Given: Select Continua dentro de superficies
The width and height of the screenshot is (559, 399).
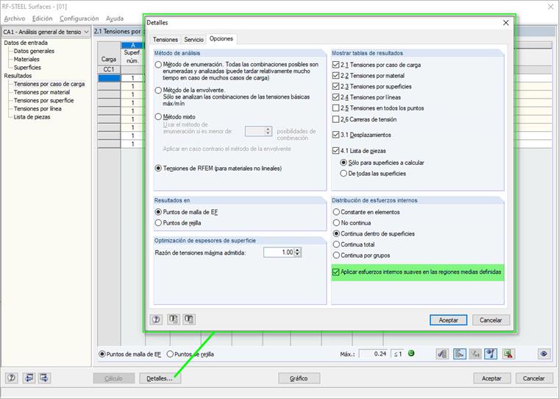Looking at the screenshot, I should pyautogui.click(x=336, y=234).
